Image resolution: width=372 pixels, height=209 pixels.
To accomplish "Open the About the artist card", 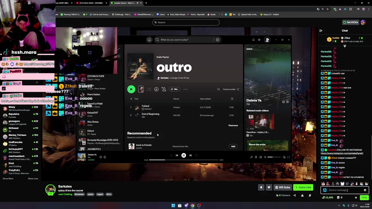I will pos(267,146).
